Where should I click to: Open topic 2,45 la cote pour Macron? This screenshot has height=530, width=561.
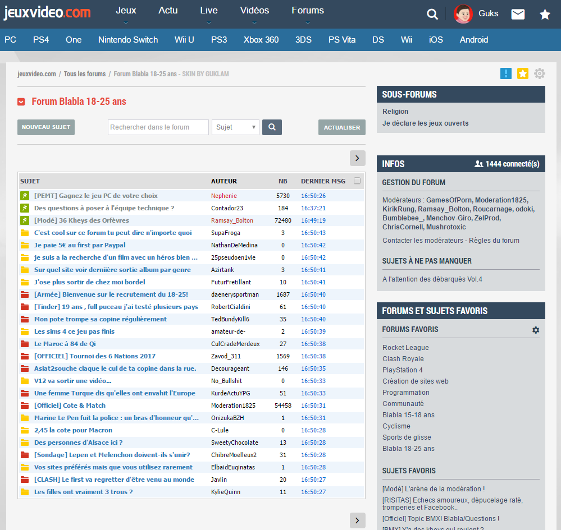(74, 430)
